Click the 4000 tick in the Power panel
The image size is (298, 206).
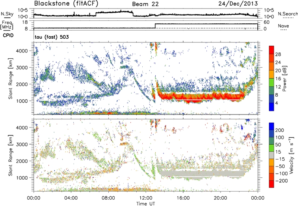point(22,51)
